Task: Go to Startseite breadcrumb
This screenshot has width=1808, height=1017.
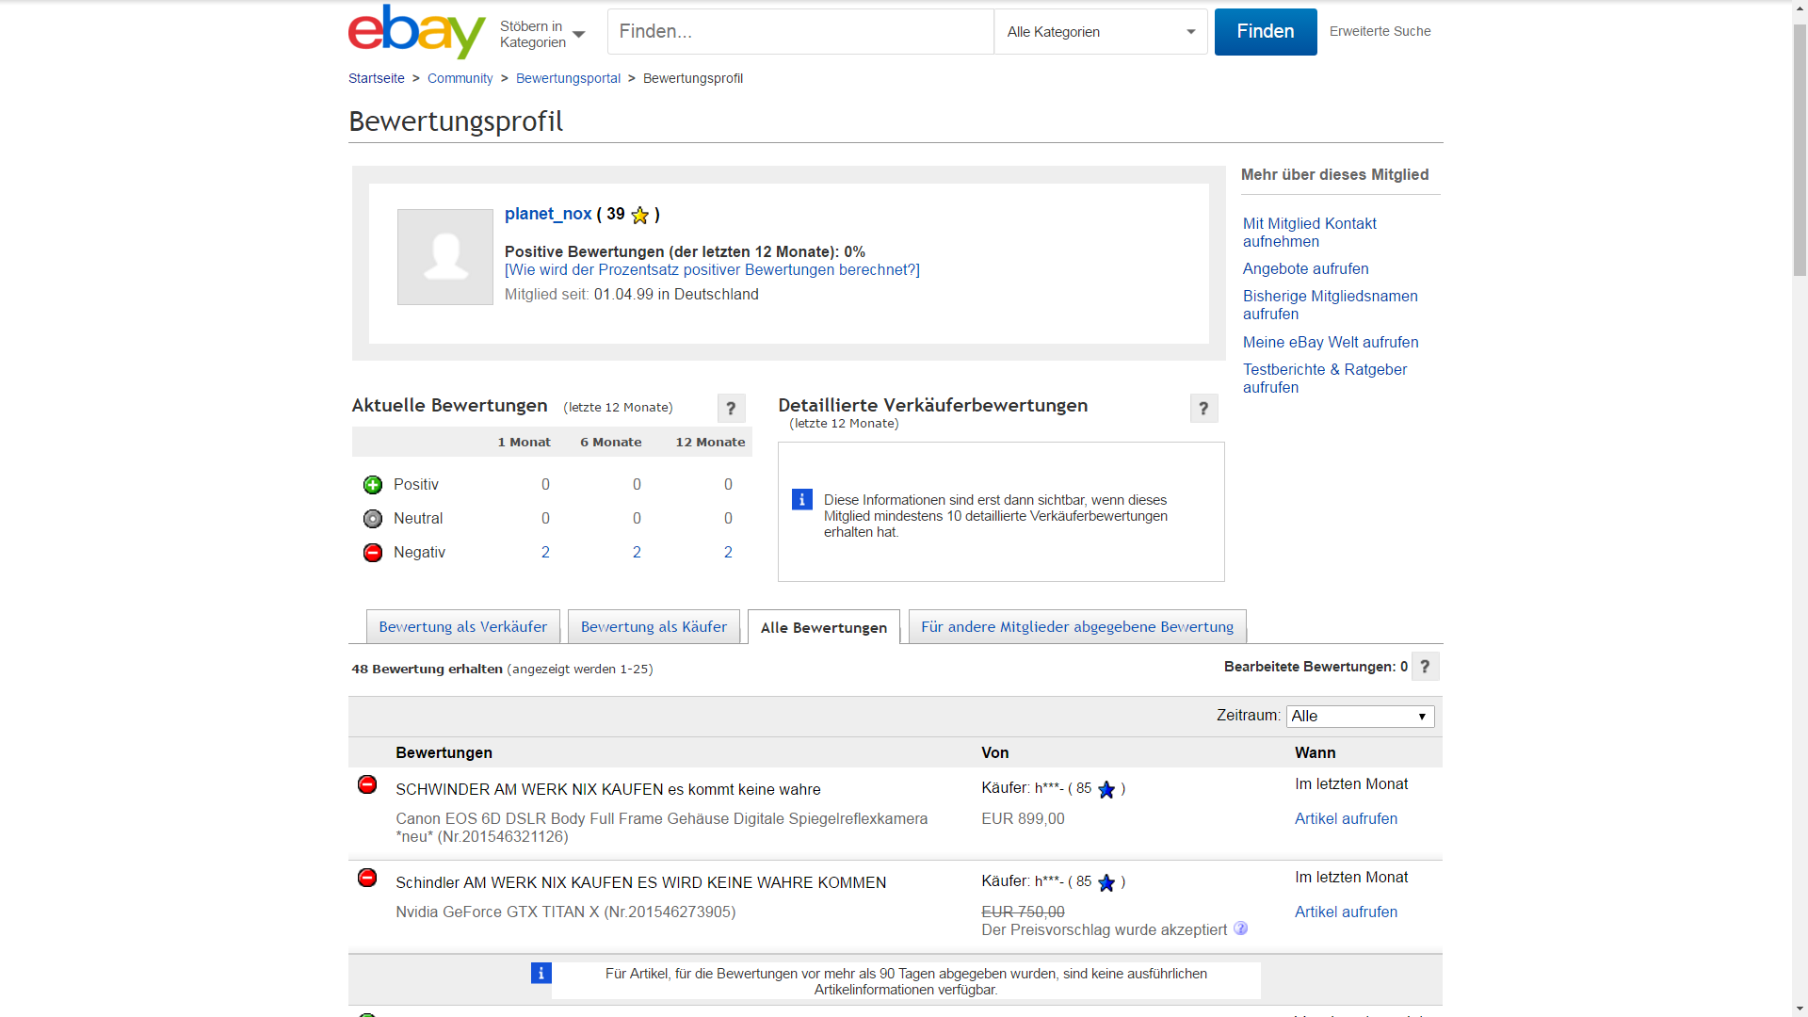Action: tap(377, 78)
